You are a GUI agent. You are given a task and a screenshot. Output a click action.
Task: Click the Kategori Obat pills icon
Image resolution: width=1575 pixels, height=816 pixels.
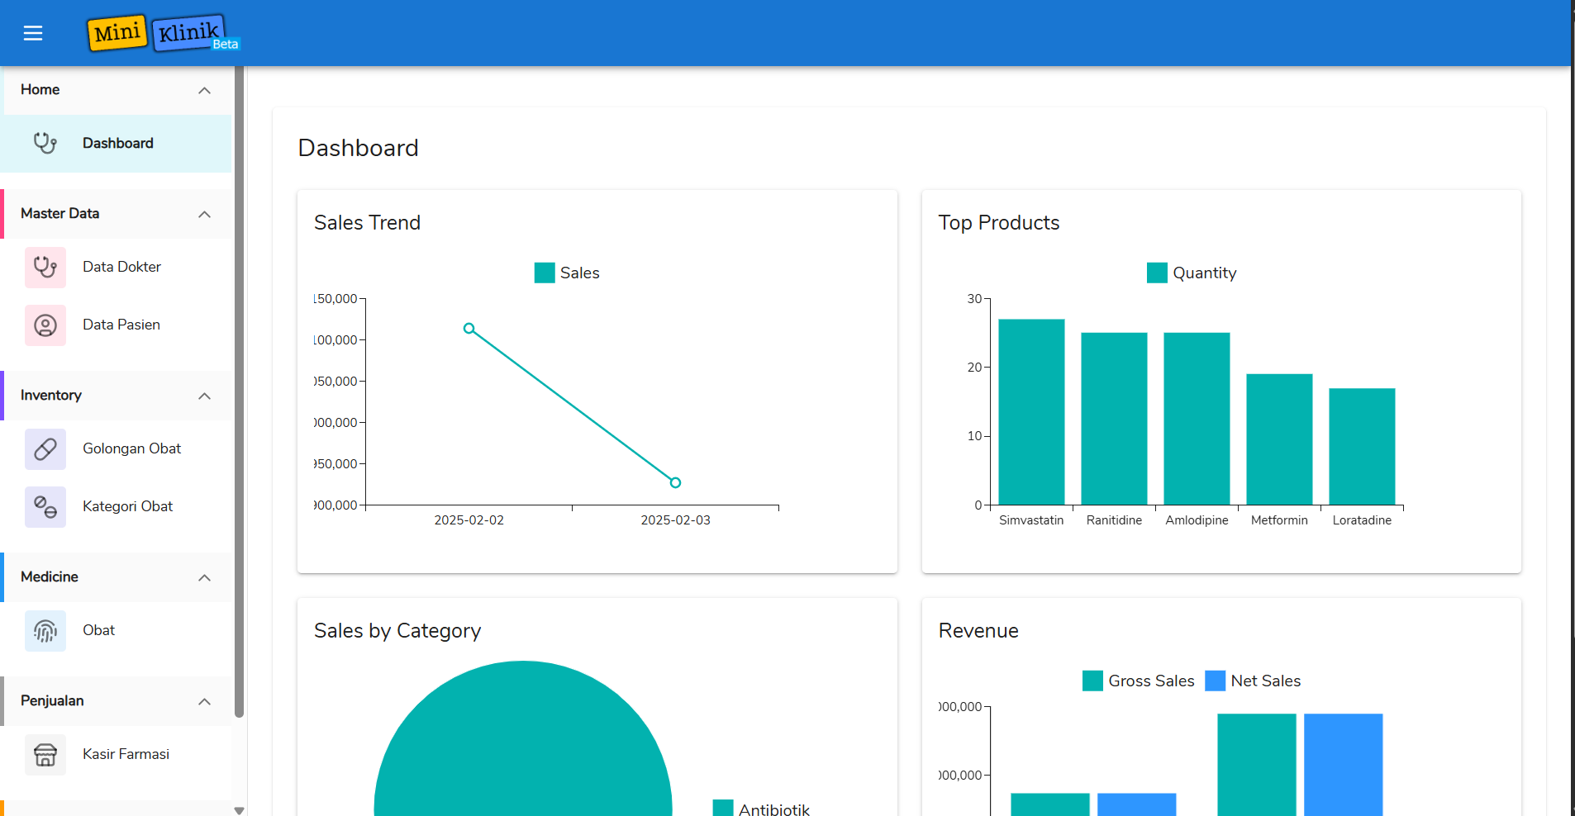(x=45, y=507)
